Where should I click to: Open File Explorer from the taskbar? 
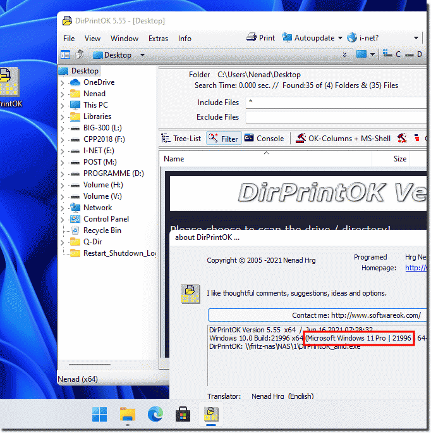128,414
